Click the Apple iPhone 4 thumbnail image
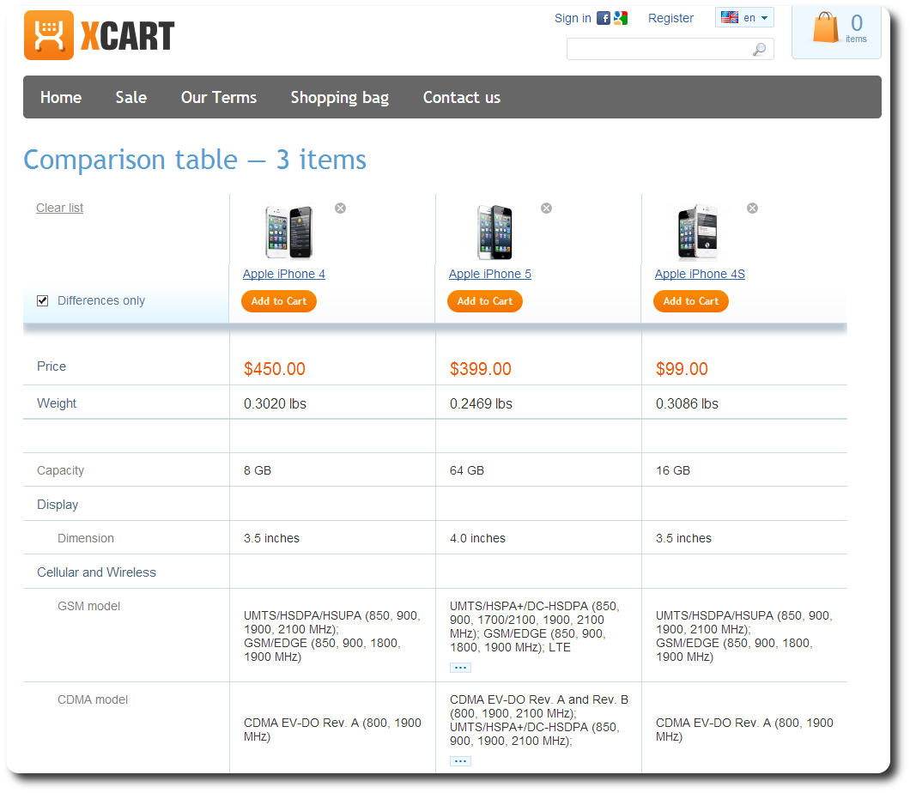 pos(289,232)
